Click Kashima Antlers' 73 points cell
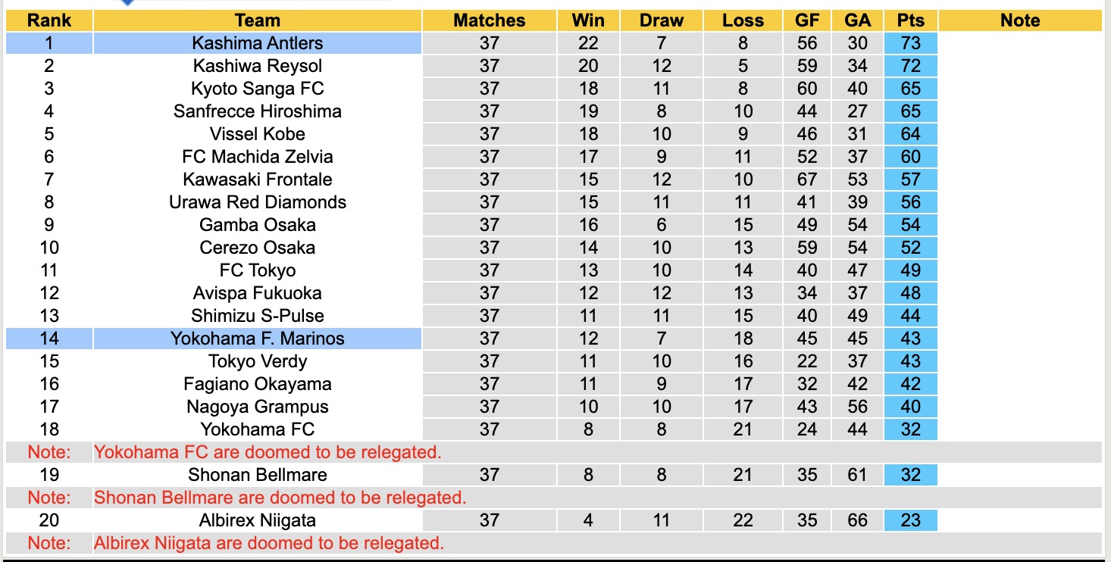The width and height of the screenshot is (1111, 562). (910, 43)
